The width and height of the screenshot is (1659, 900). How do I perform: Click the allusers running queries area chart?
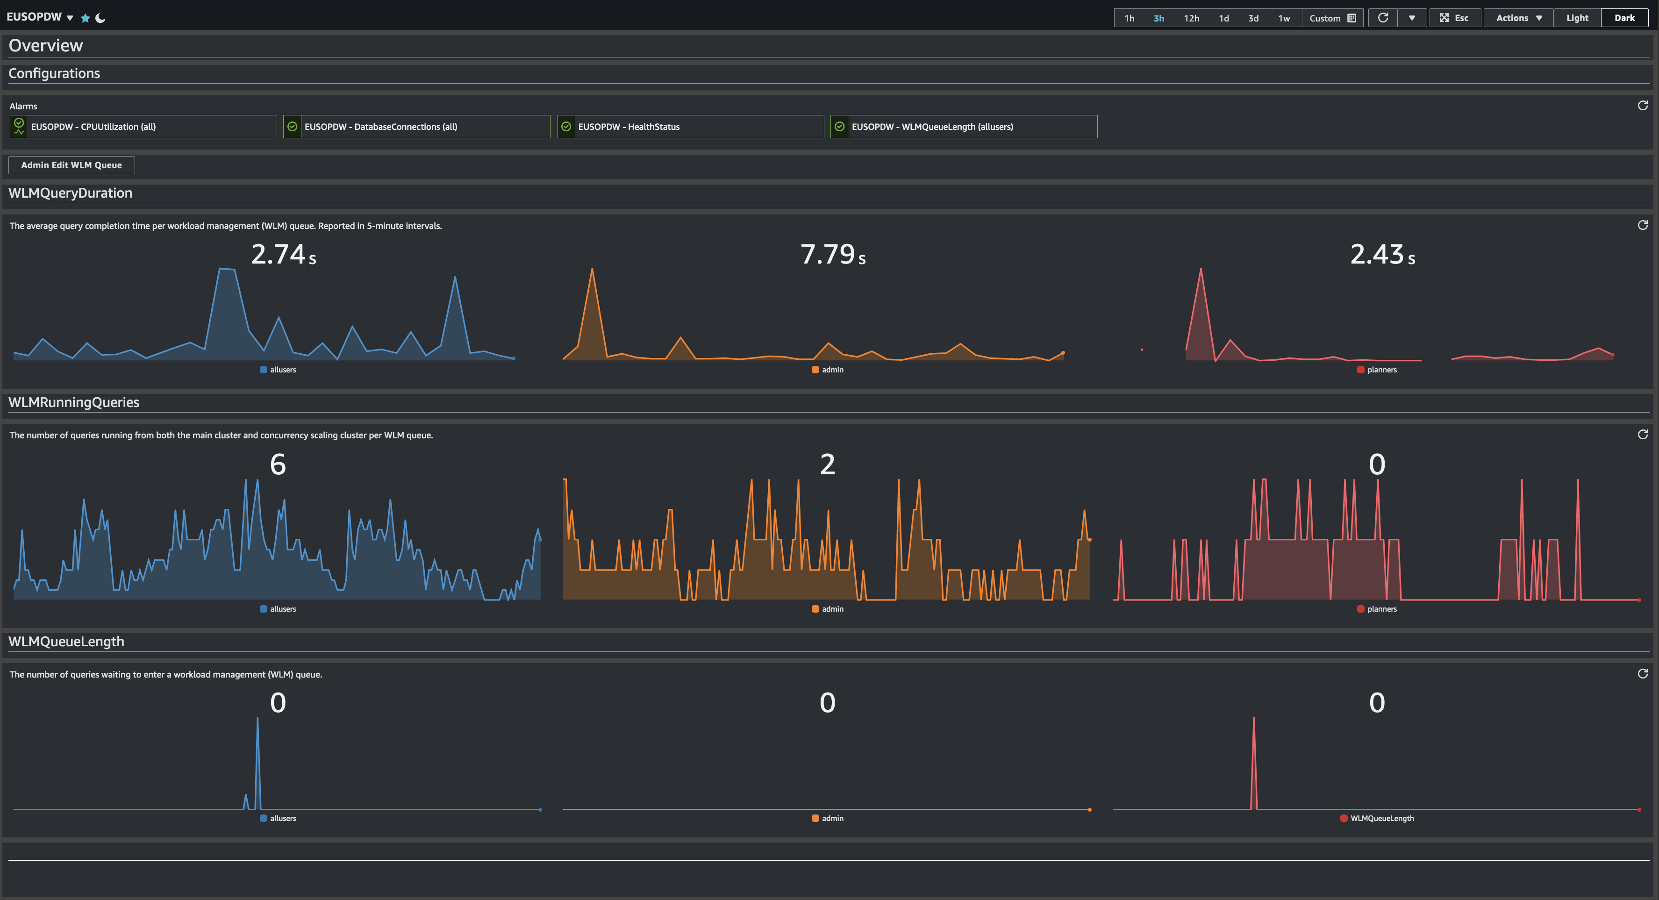click(277, 539)
